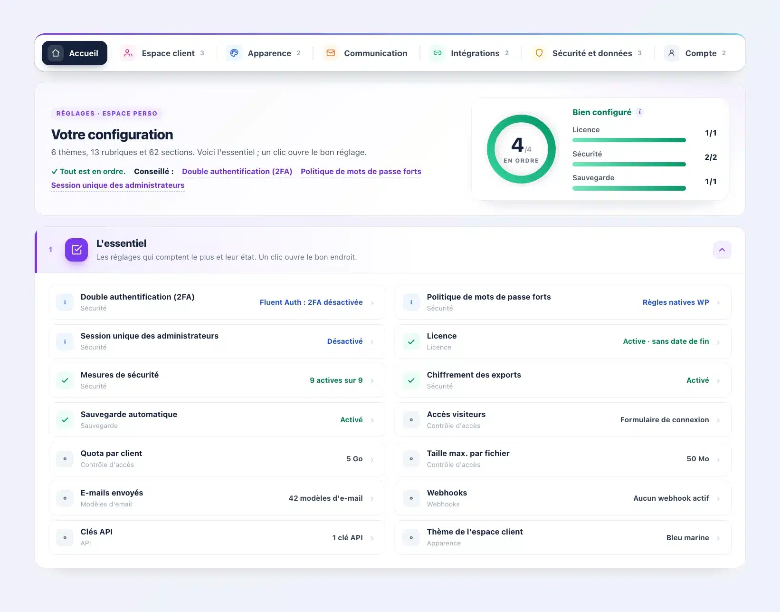Click the user icon beside Compte
This screenshot has width=780, height=612.
coord(672,53)
